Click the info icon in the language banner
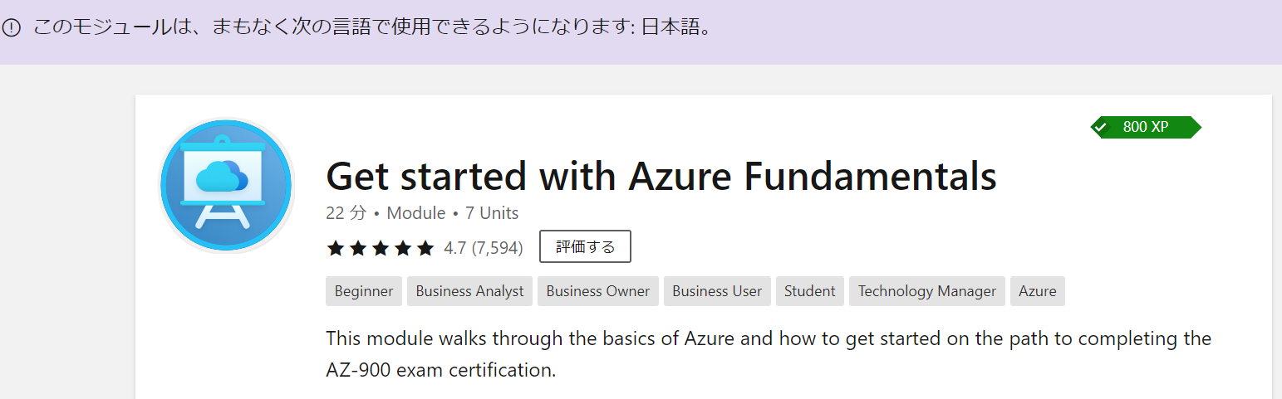The image size is (1282, 399). pos(11,27)
